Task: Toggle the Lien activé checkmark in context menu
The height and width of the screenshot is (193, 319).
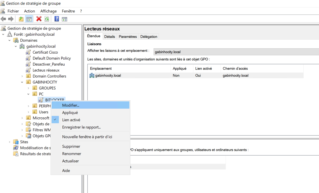Action: coord(55,120)
